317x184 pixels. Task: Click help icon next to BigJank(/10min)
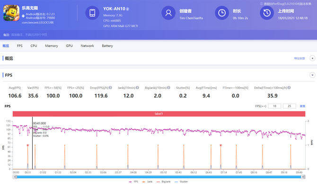(168, 88)
